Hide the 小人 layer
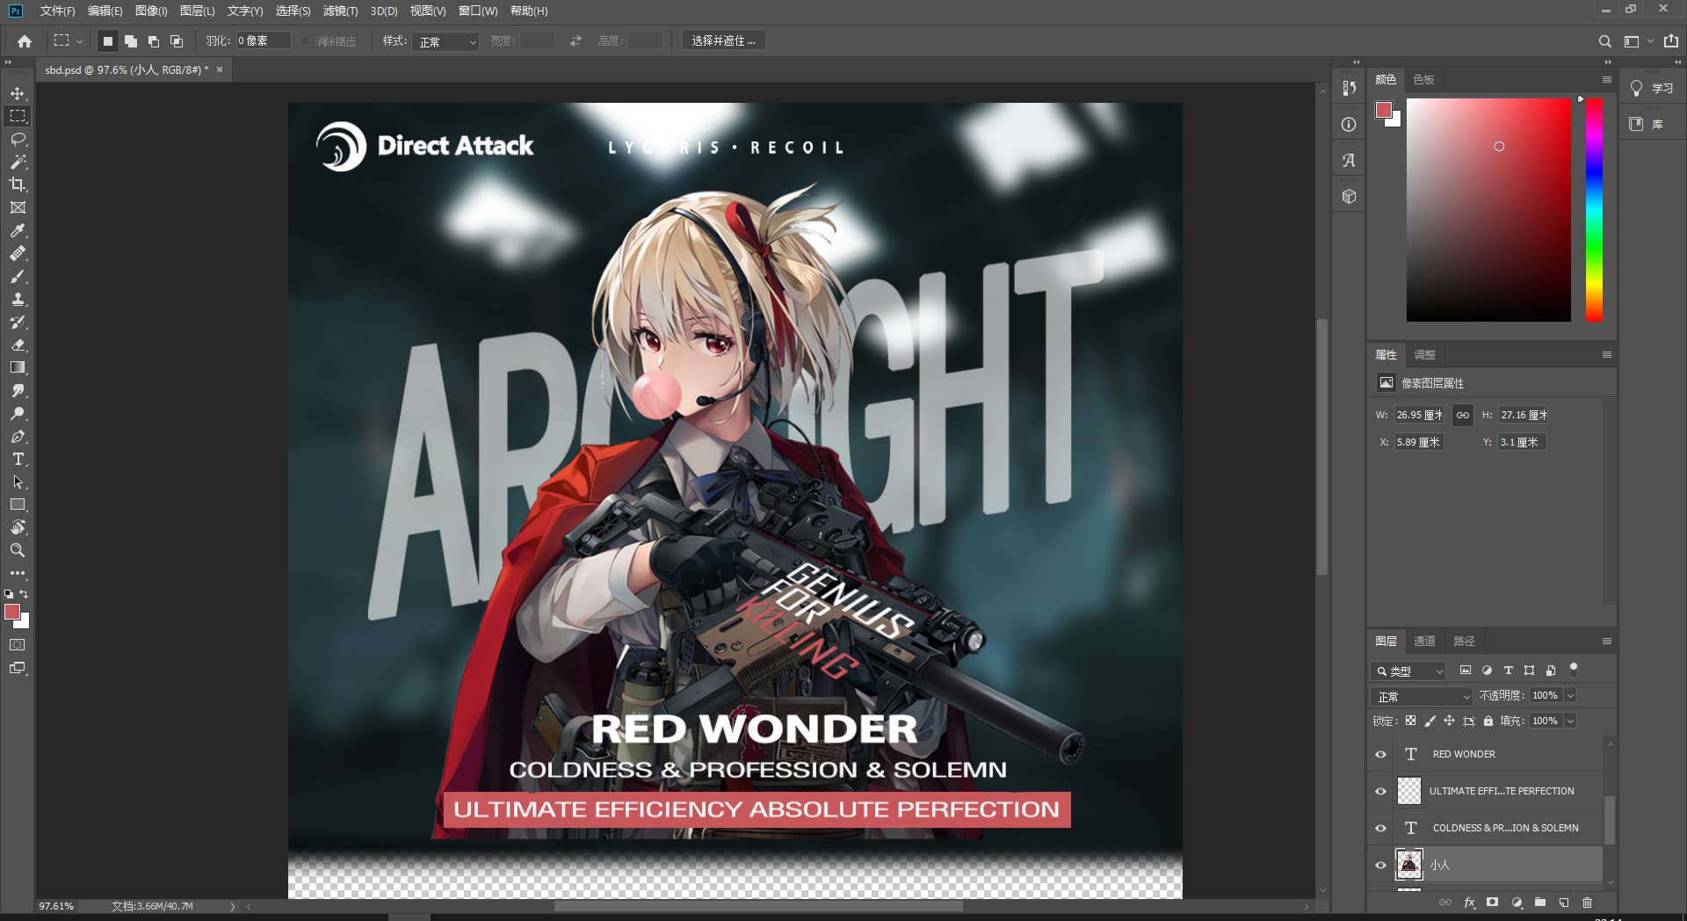The width and height of the screenshot is (1687, 921). pyautogui.click(x=1380, y=865)
